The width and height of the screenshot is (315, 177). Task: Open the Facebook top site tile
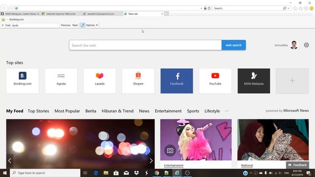tap(177, 81)
